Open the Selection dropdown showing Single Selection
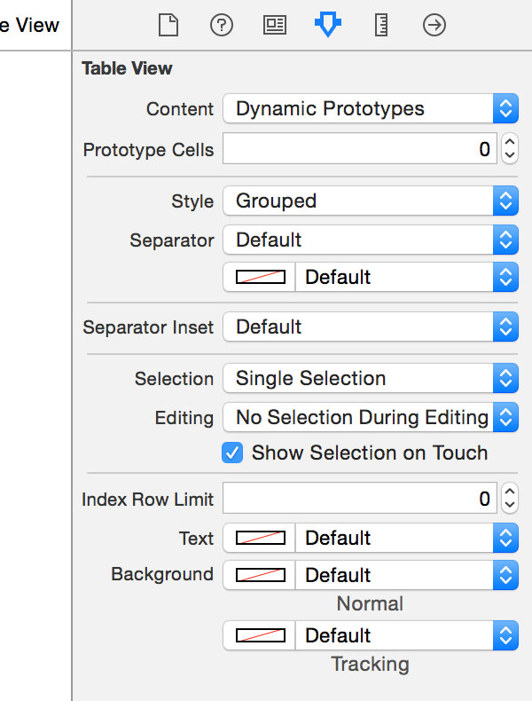The height and width of the screenshot is (701, 532). tap(371, 378)
